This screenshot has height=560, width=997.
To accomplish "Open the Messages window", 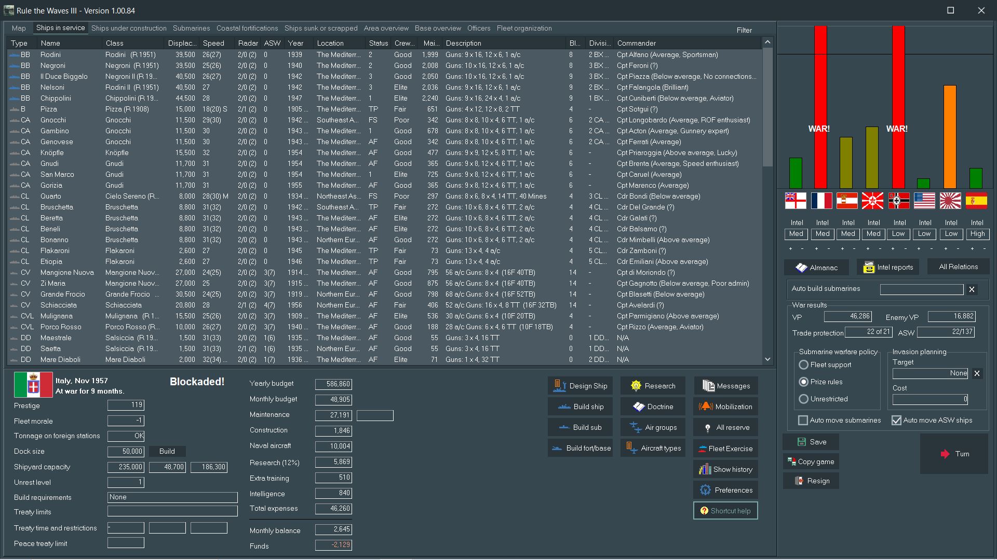I will 725,386.
